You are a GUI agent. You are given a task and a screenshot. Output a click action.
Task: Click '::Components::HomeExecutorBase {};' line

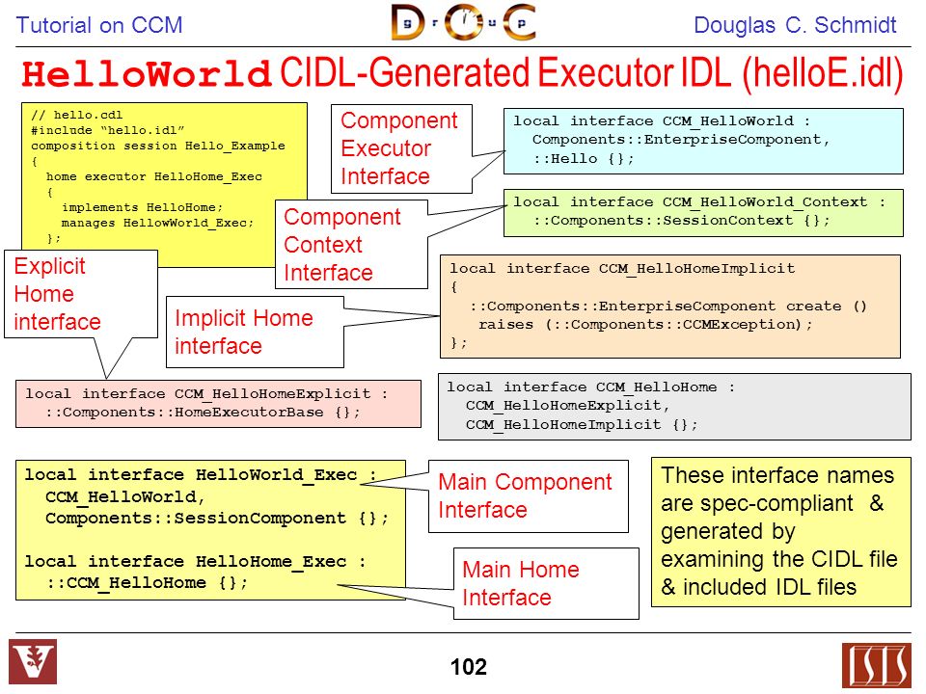[203, 412]
